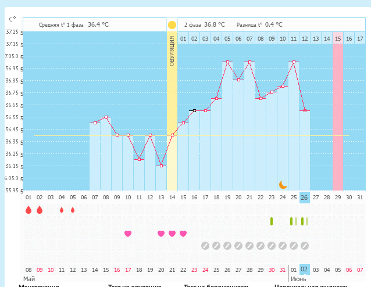Viewport: 371px width, 287px height.
Task: Click the orange crescent moon icon
Action: pyautogui.click(x=283, y=184)
